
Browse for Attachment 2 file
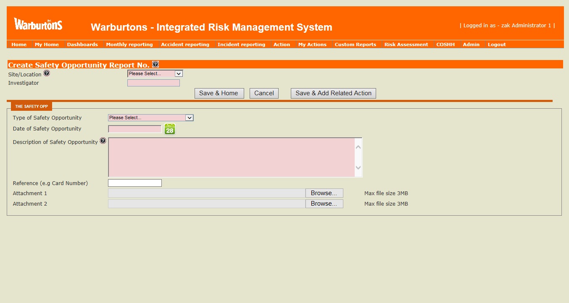pos(324,204)
